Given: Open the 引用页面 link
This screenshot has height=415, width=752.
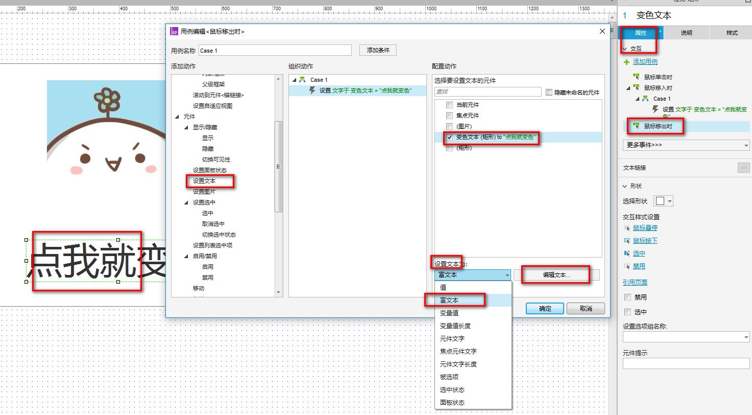Looking at the screenshot, I should point(635,283).
